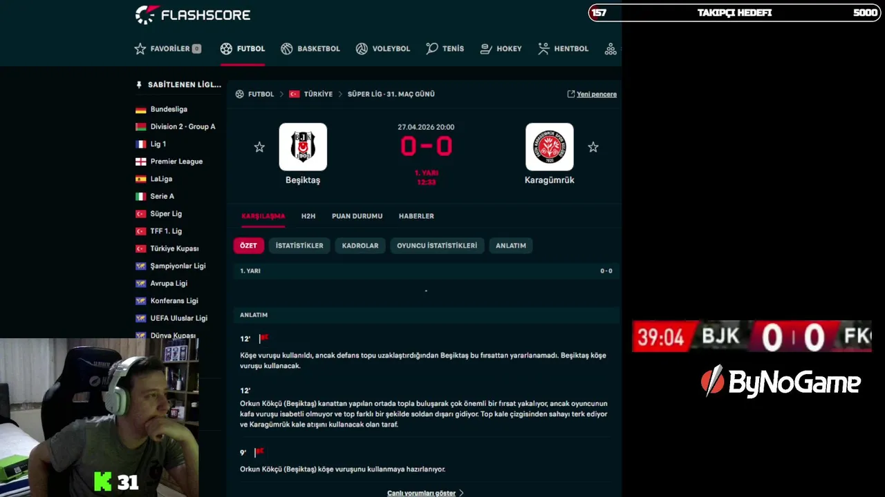Click the Karagümrük team logo
The width and height of the screenshot is (885, 497).
550,147
